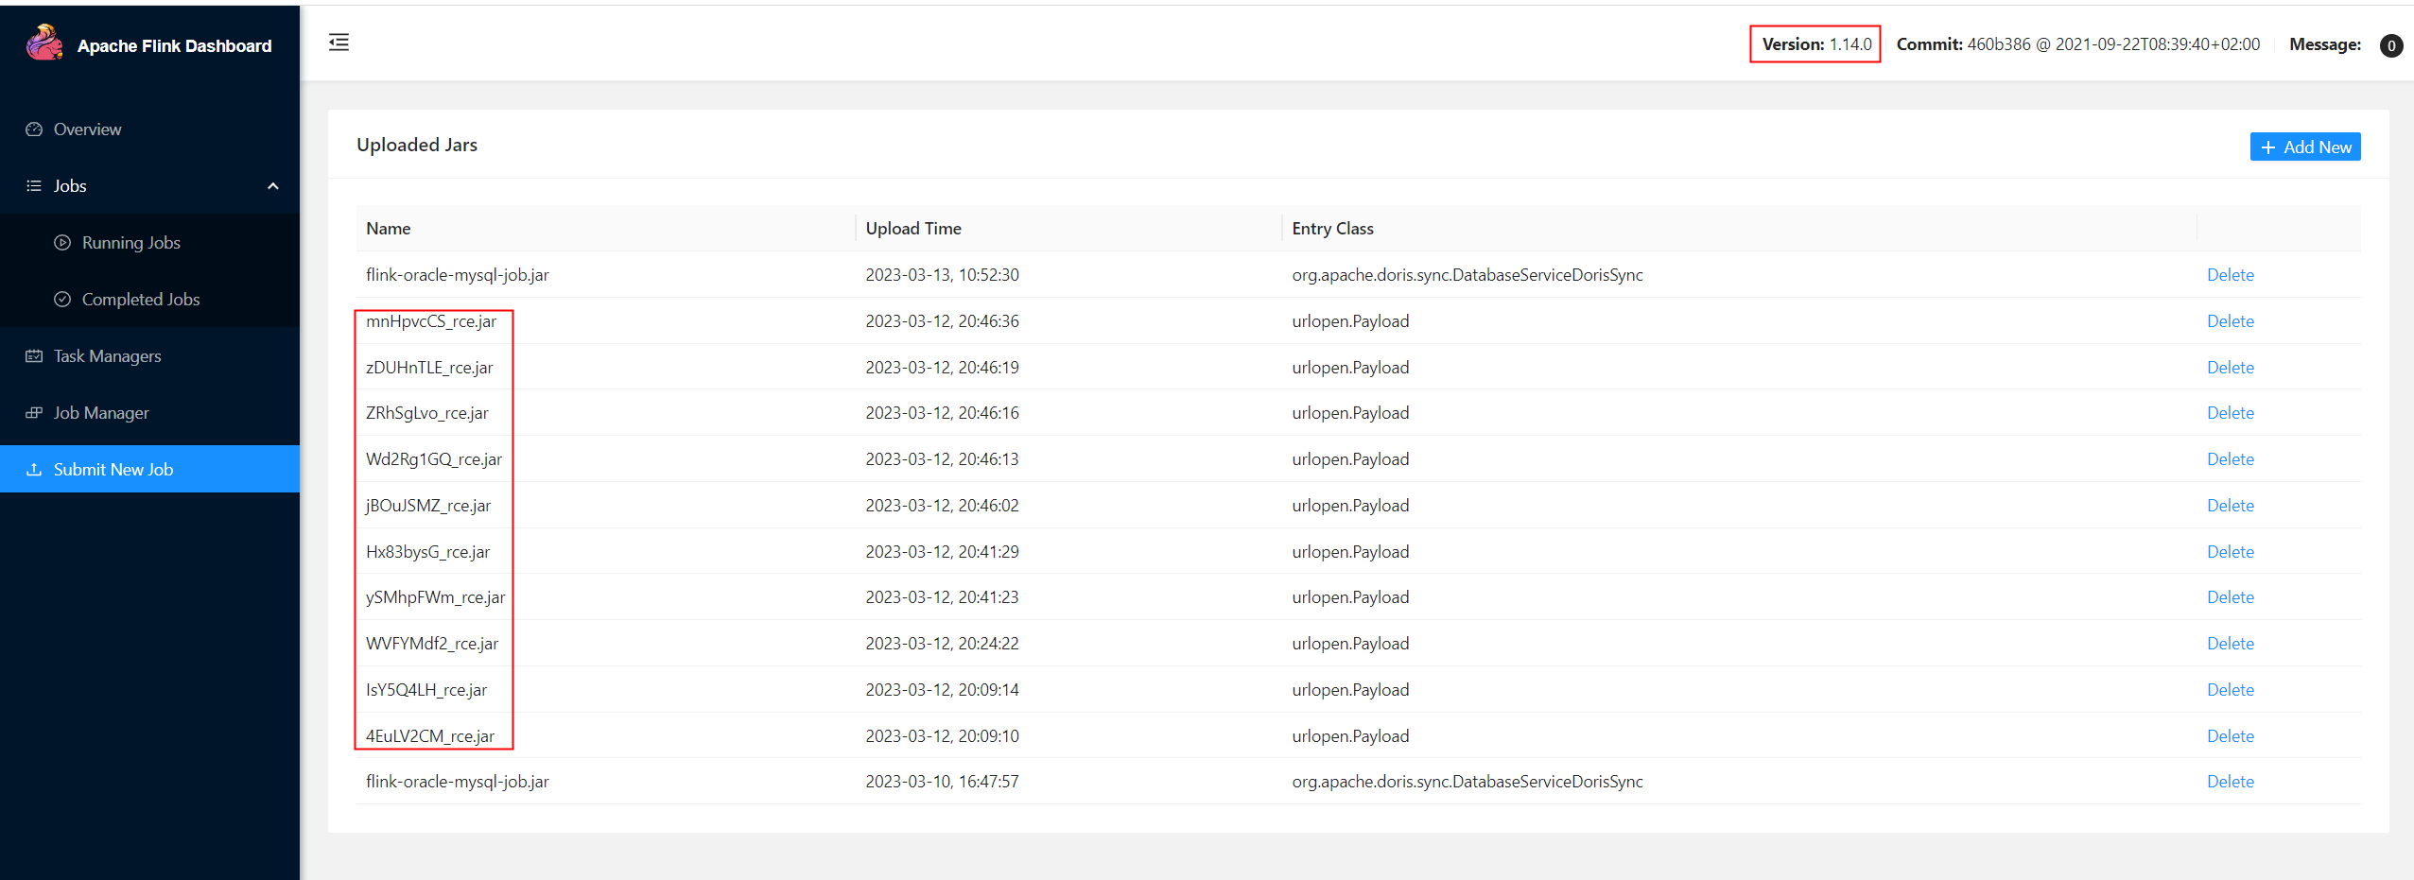Delete the zDUHnTLE_rce.jar entry
This screenshot has width=2414, height=880.
tap(2231, 368)
